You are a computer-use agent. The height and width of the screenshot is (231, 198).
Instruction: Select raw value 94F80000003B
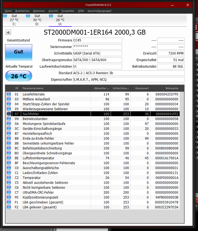167,197
